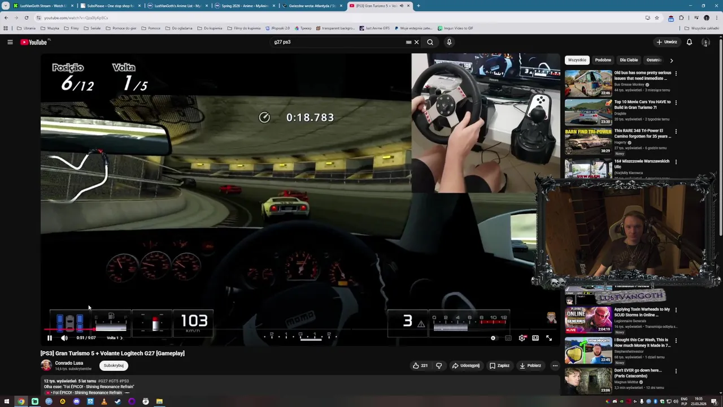Viewport: 723px width, 407px height.
Task: Open options for Top 10 Movie Cars video
Action: pyautogui.click(x=676, y=103)
